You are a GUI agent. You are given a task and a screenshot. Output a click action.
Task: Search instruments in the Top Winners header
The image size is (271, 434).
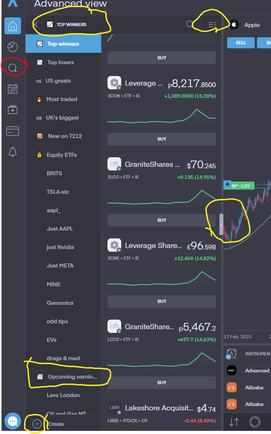190,24
